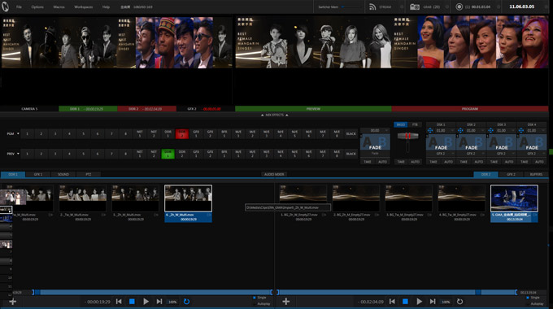Click the background FADE transition thumbnail

click(375, 142)
